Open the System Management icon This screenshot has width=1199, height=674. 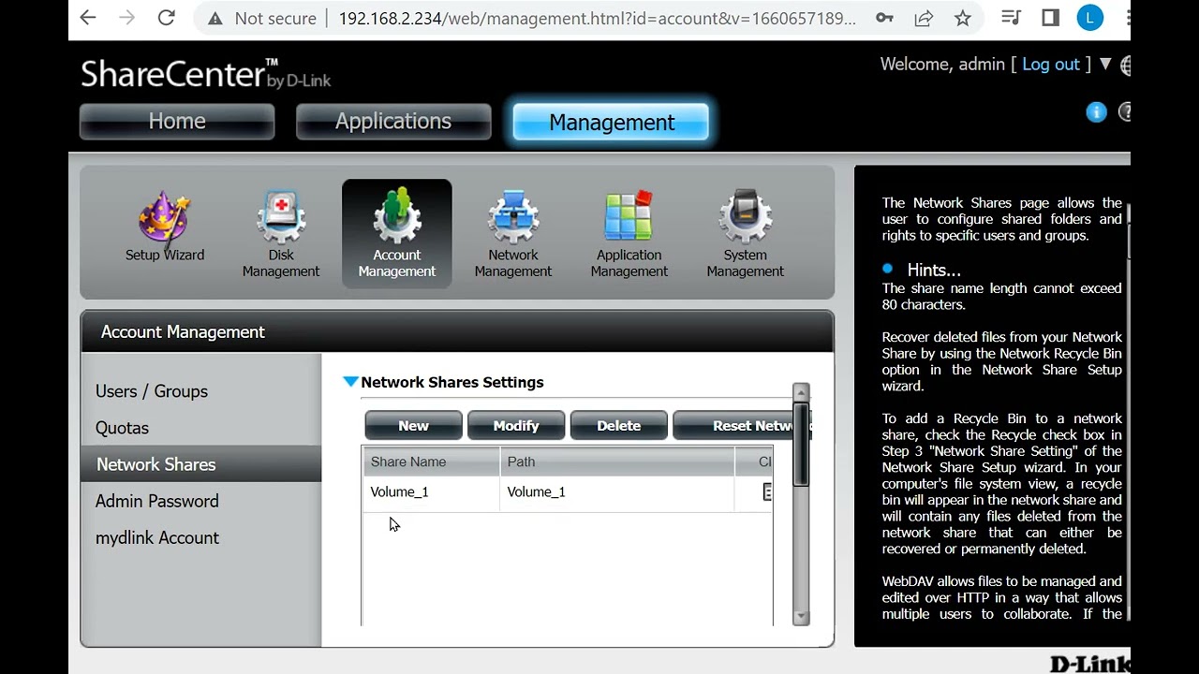pos(746,234)
